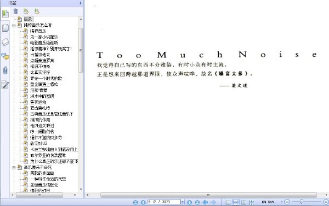329x206 pixels.
Task: Collapse the bookmarks panel with the arrow
Action: click(81, 3)
